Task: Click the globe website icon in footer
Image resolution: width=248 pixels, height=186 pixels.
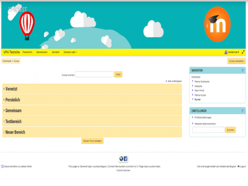Action: tap(121, 159)
